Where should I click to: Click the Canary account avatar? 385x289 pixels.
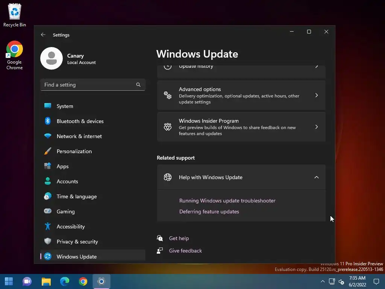click(52, 58)
